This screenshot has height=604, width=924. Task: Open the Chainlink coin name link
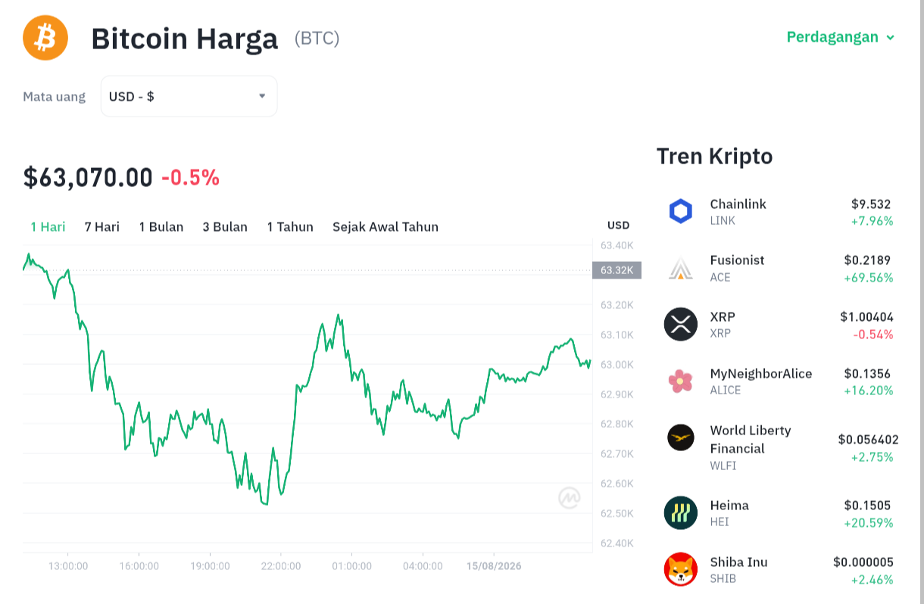(x=738, y=204)
